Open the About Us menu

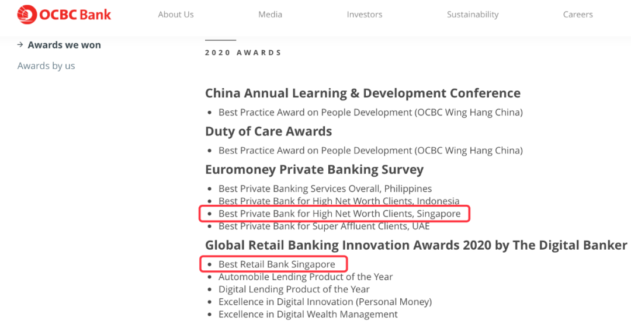176,15
